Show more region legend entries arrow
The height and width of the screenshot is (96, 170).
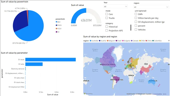tap(169, 41)
